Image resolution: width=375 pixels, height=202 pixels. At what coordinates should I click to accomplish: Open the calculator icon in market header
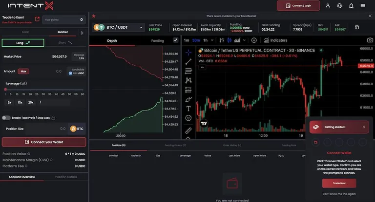[357, 27]
